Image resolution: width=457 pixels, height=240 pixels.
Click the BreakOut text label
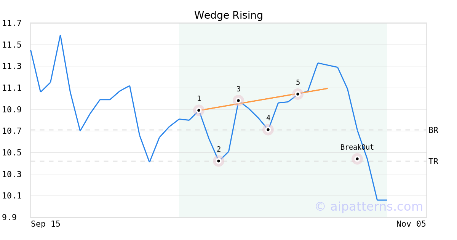tap(357, 147)
